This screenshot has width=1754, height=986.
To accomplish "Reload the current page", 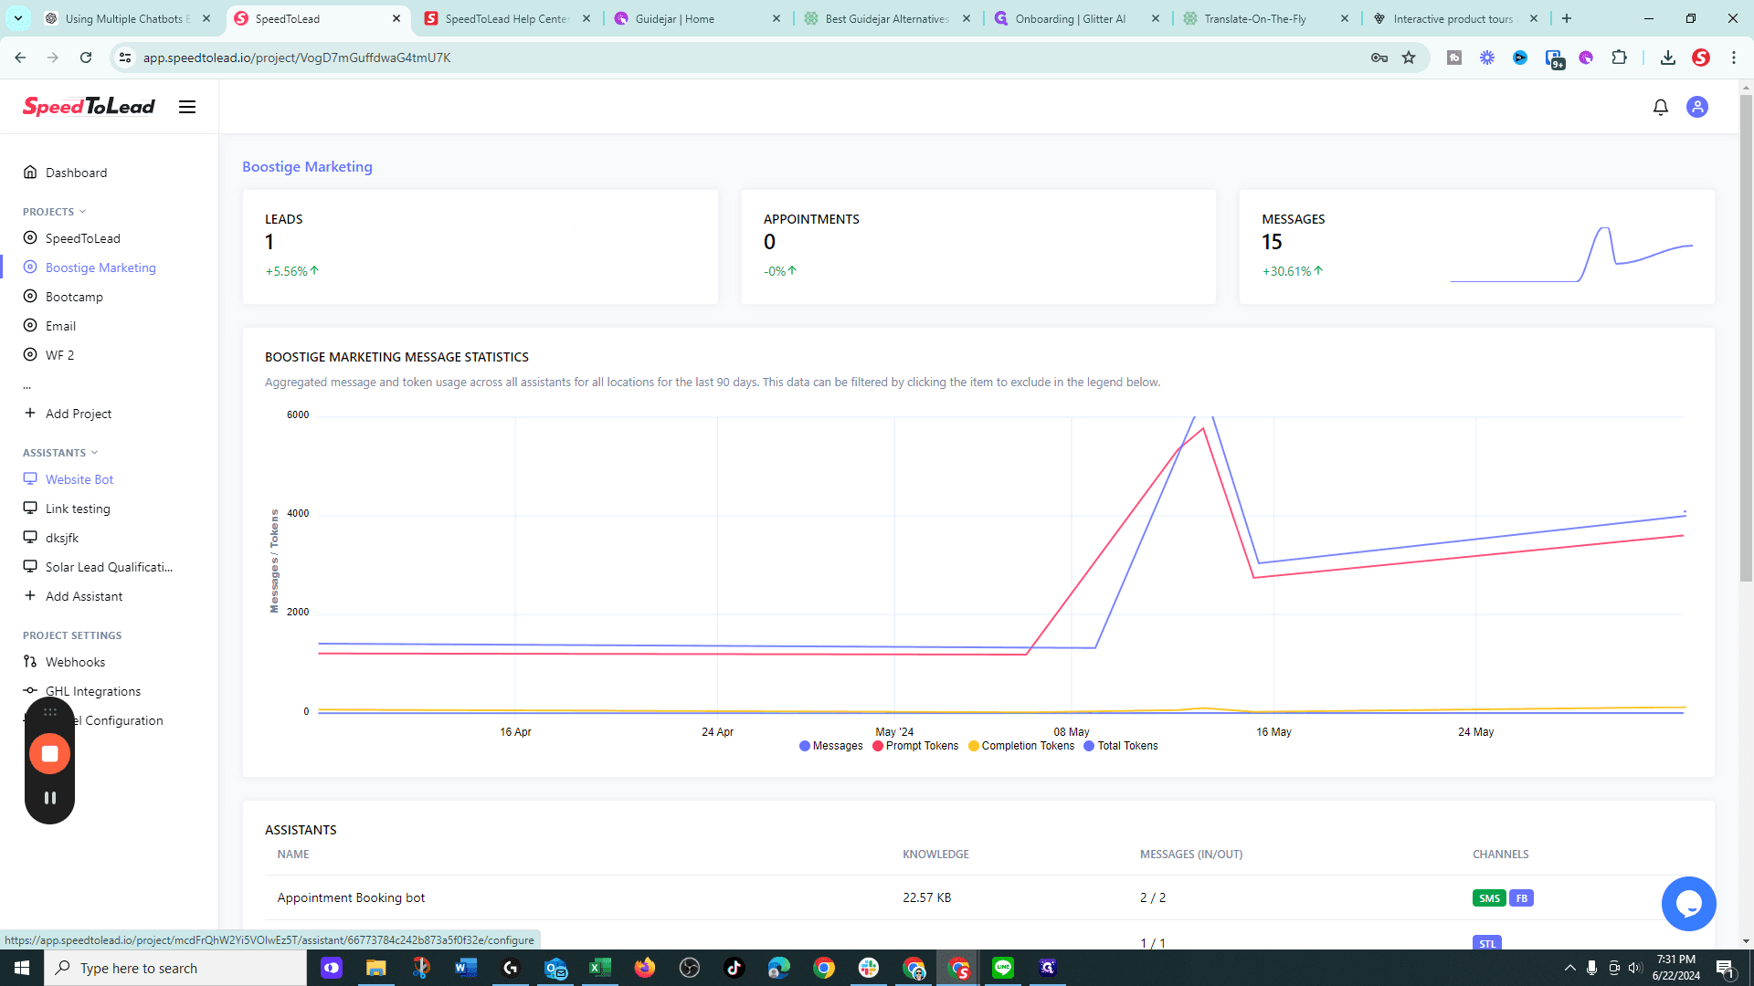I will pos(86,58).
